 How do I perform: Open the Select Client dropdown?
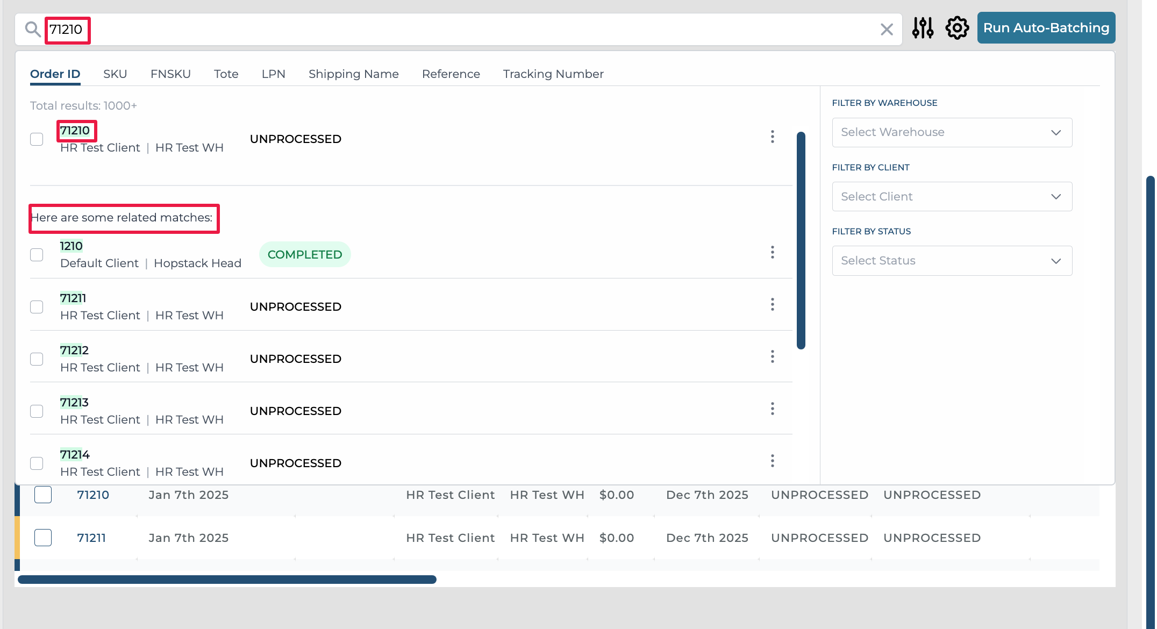pos(952,197)
